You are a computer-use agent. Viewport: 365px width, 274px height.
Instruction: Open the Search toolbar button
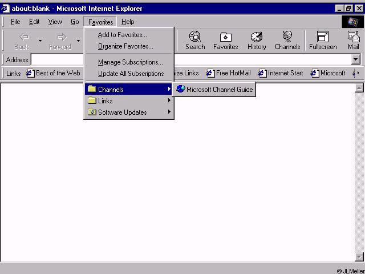click(x=195, y=41)
